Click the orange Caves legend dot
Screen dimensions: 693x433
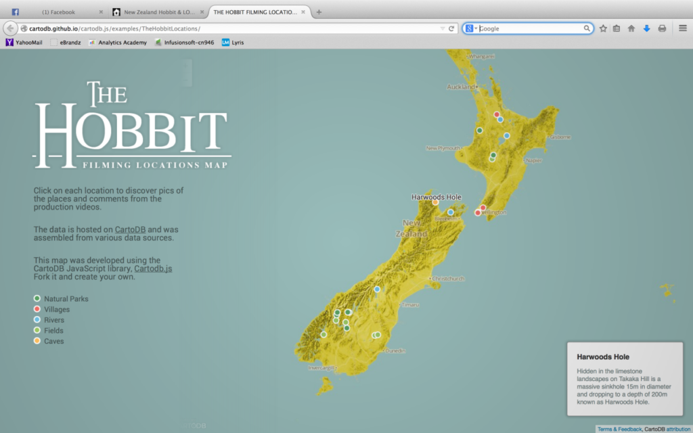tap(37, 341)
